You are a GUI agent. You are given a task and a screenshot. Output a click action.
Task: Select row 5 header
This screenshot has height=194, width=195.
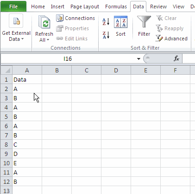(x=6, y=116)
